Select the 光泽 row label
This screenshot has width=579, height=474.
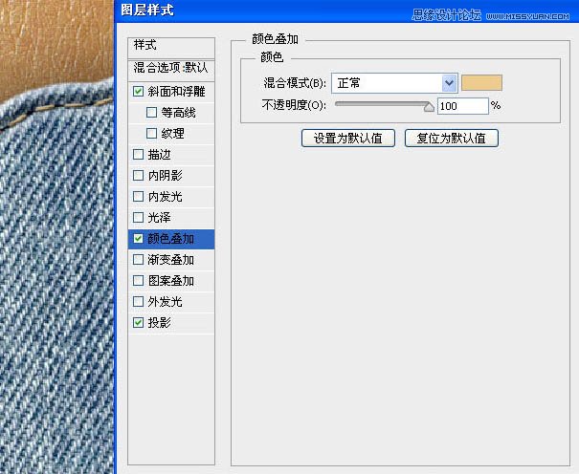click(159, 218)
